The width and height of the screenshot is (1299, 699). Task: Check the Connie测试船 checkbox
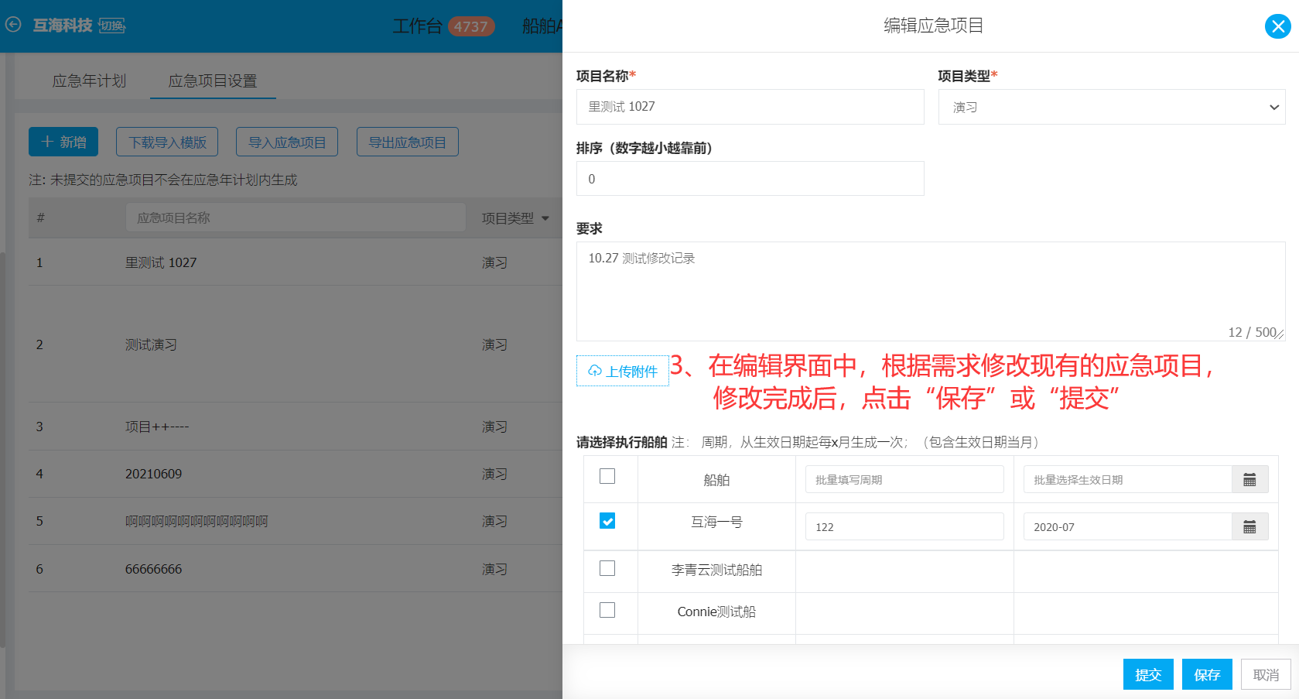(x=607, y=610)
